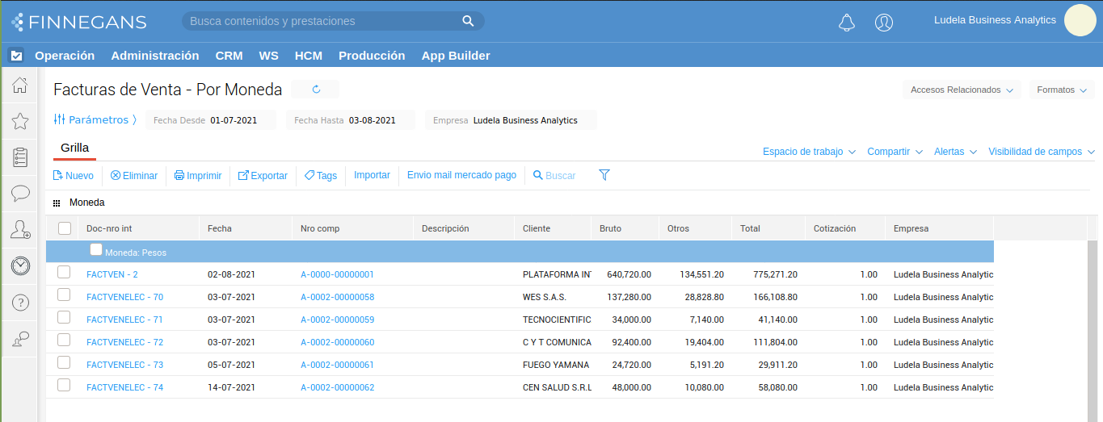Click the filter funnel icon
The image size is (1103, 422).
pyautogui.click(x=604, y=175)
